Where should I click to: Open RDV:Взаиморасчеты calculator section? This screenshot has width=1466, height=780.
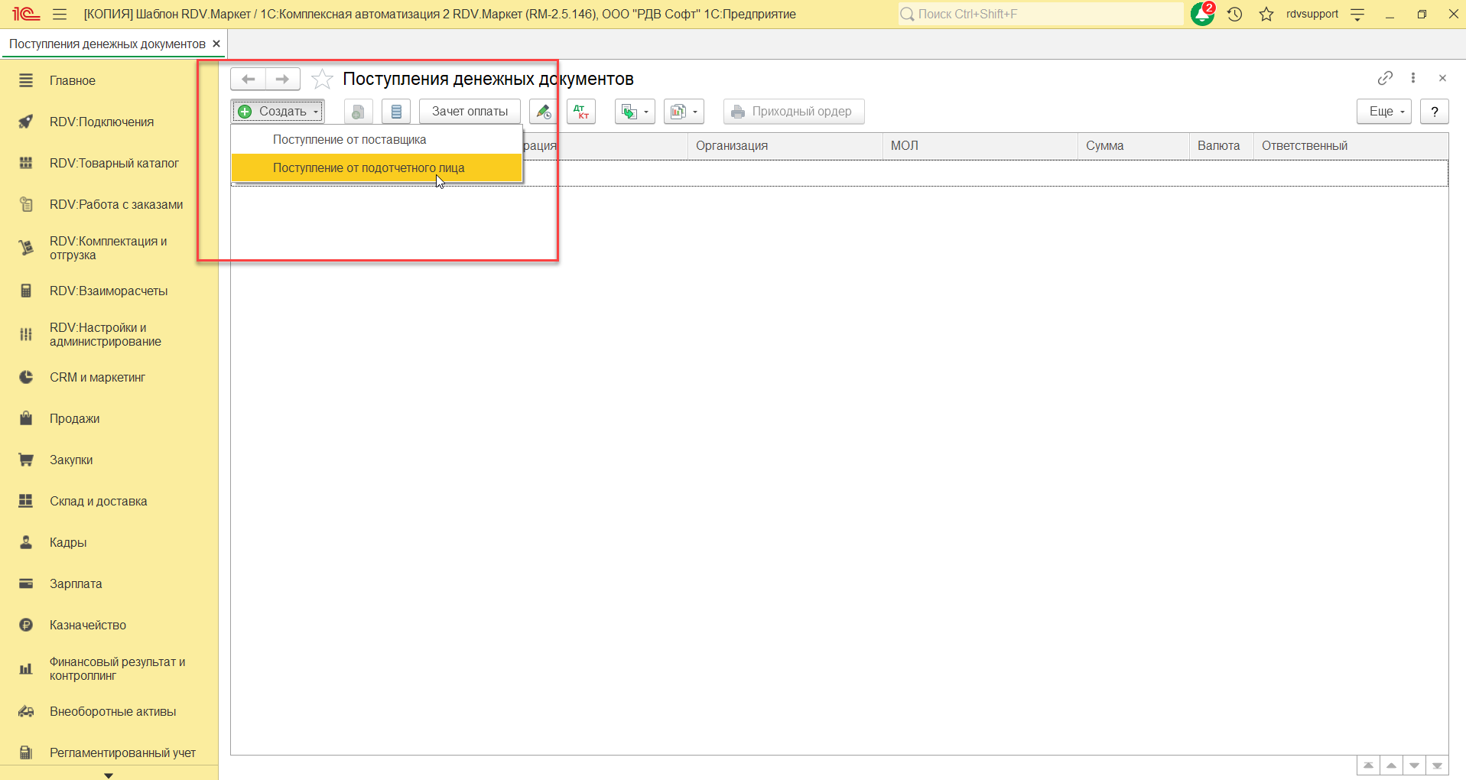coord(109,291)
